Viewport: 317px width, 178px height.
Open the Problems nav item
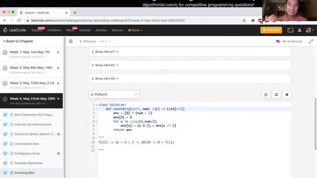(54, 30)
